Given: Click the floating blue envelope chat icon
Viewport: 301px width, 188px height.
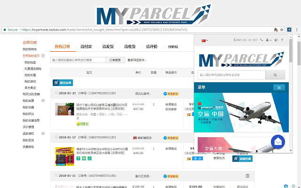Looking at the screenshot, I should pos(278,142).
